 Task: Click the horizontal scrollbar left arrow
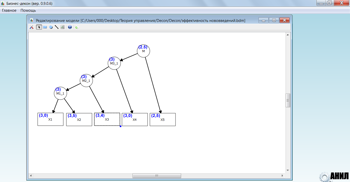pyautogui.click(x=31, y=176)
